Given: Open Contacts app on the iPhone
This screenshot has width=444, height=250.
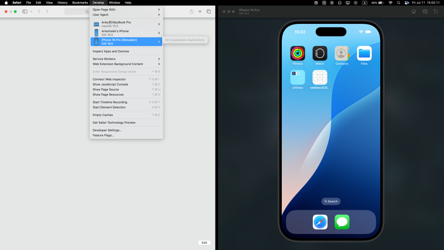Looking at the screenshot, I should click(342, 53).
